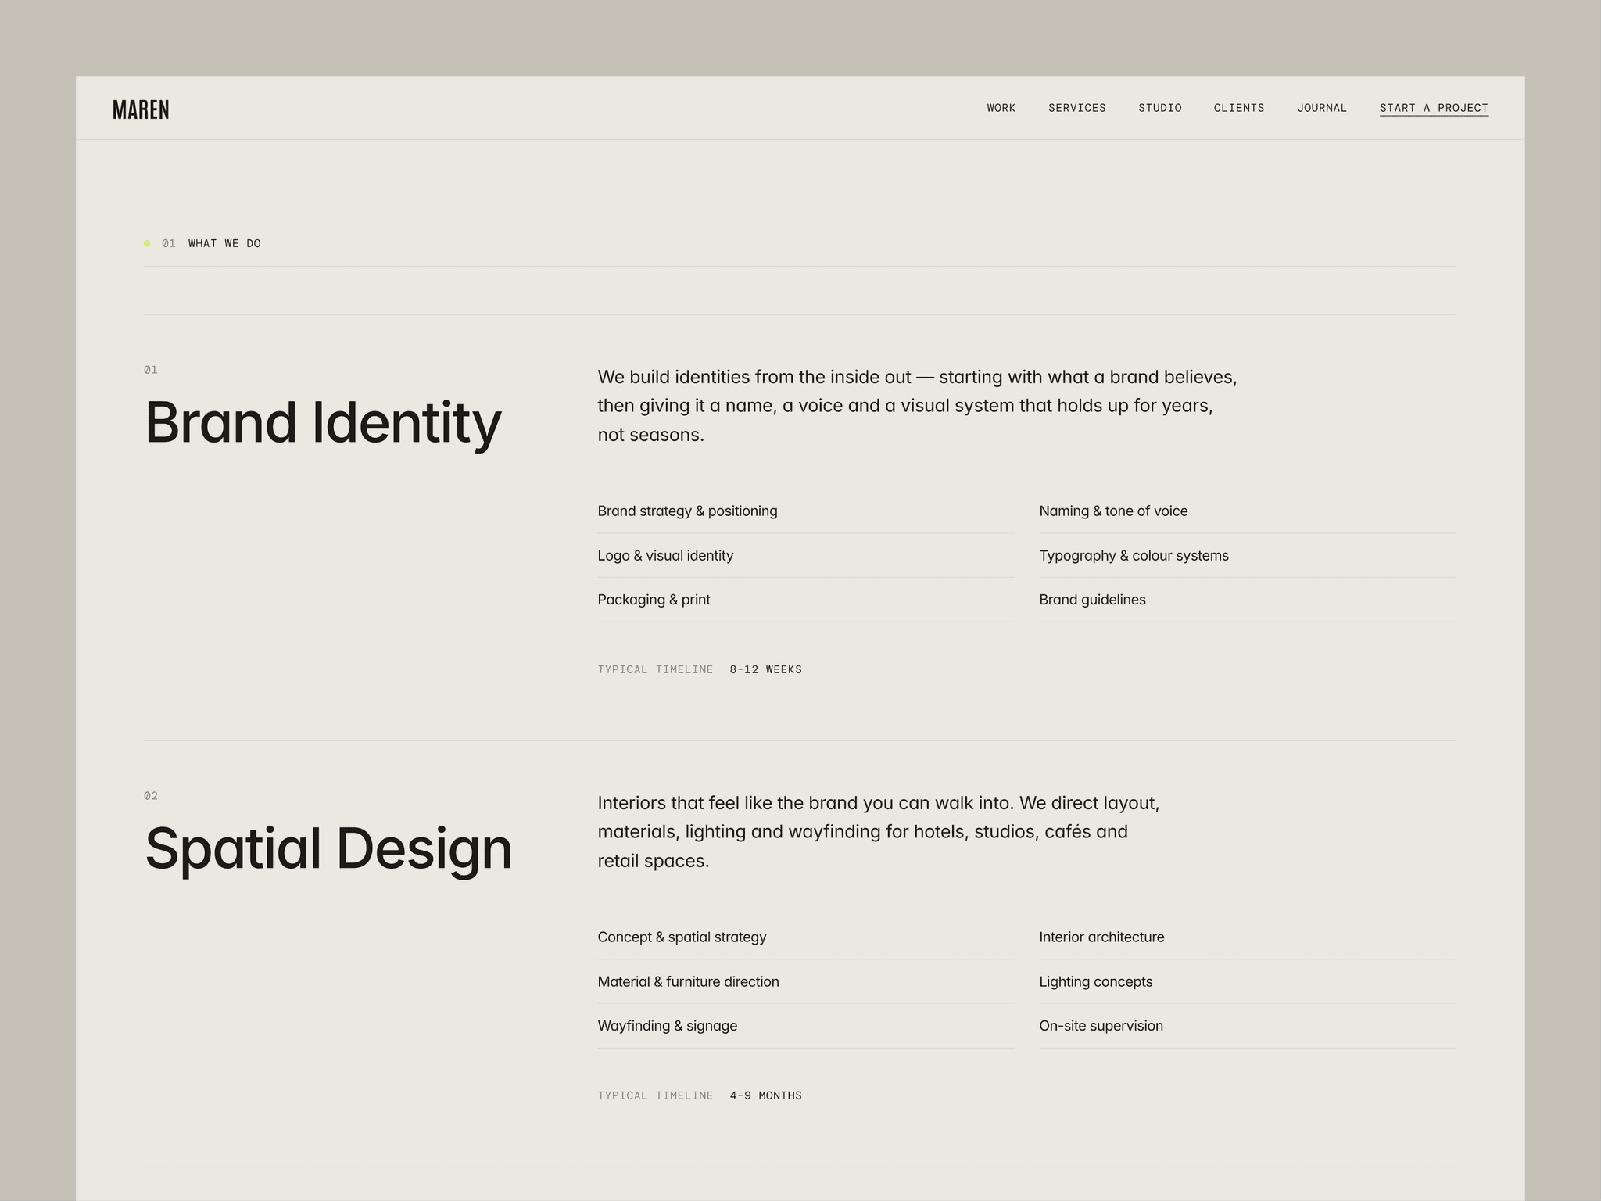Select the Lighting concepts item
The width and height of the screenshot is (1601, 1201).
tap(1248, 982)
